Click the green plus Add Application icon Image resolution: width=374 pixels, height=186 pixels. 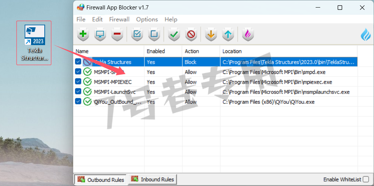(83, 34)
